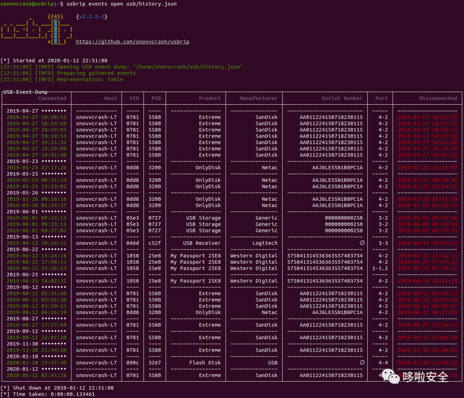Screen dimensions: 464x398
Task: Select OnlyDisk product in 2019-08-12 04:26:19 row
Action: click(x=208, y=312)
